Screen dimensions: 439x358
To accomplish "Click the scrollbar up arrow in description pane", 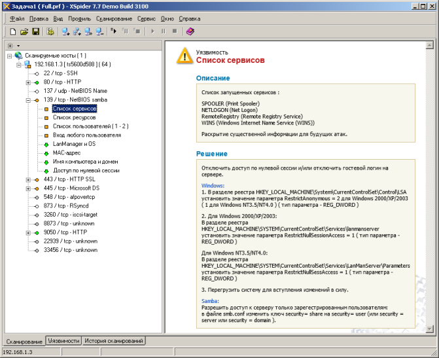I will coord(429,45).
